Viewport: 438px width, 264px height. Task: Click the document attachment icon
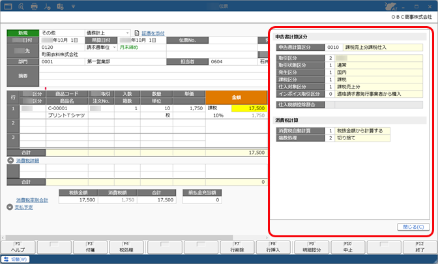[137, 33]
